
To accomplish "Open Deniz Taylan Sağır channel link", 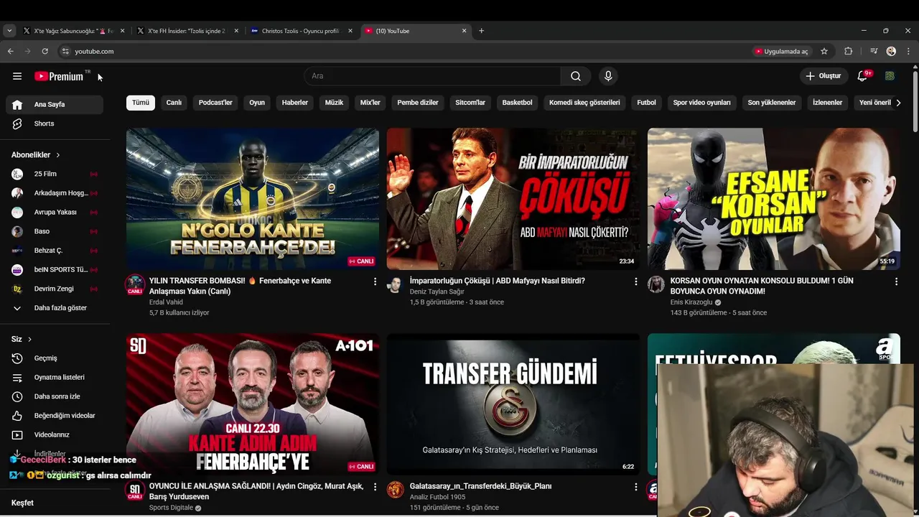I will tap(437, 292).
